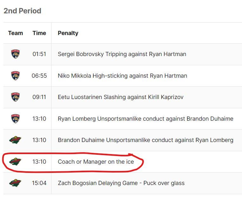Open the Zach Bogosian Delaying Game penalty

click(121, 183)
